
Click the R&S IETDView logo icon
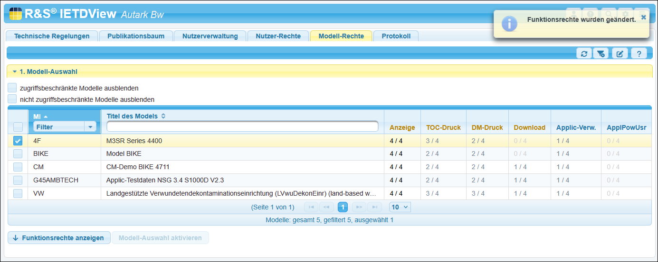point(15,14)
